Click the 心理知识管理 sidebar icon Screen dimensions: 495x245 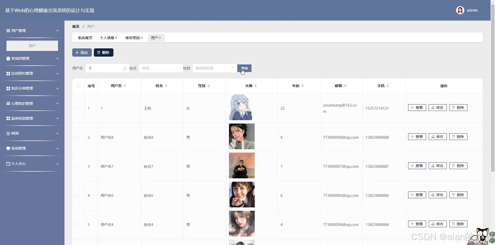(x=8, y=103)
